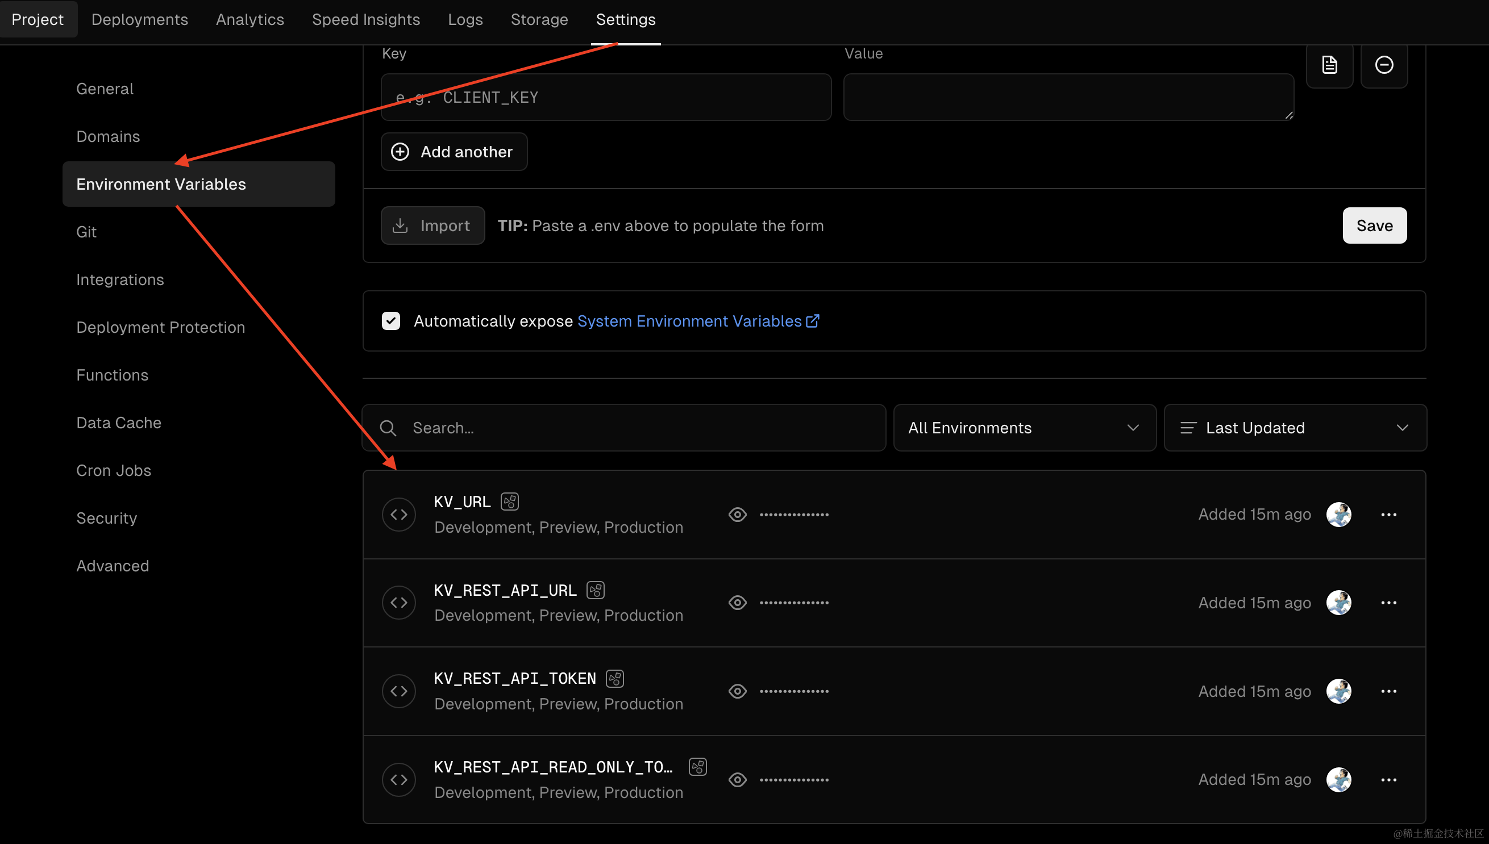The image size is (1489, 844).
Task: Open three-dot menu for KV_REST_API_TOKEN
Action: [1388, 691]
